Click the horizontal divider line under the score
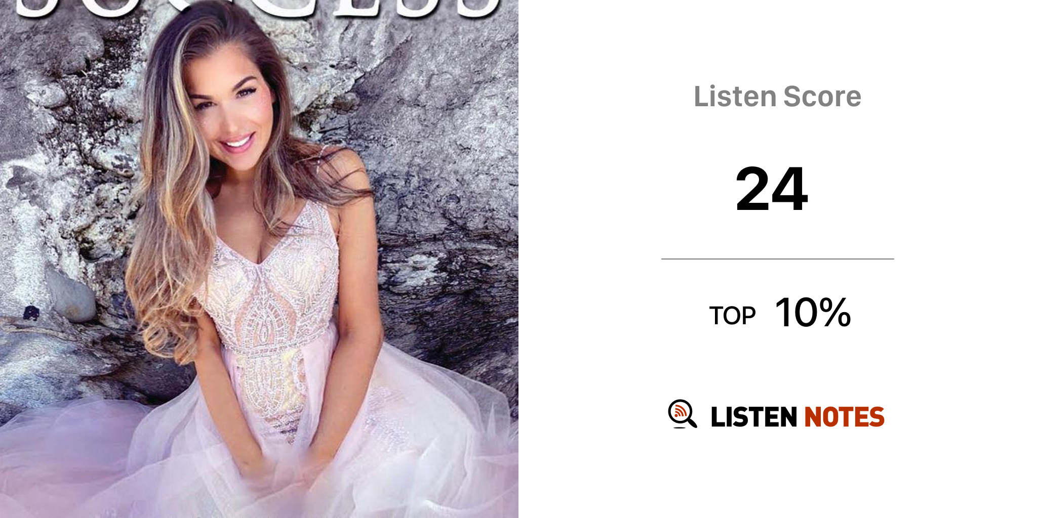The height and width of the screenshot is (518, 1037). (x=777, y=259)
